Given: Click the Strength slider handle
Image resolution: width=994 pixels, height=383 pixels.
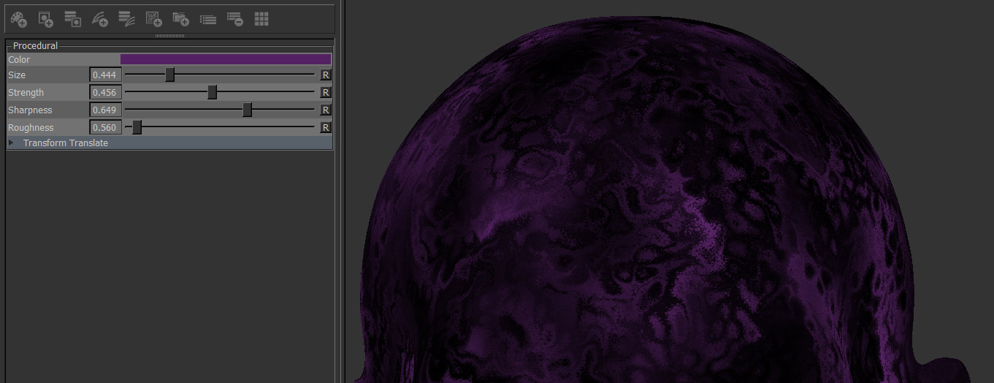Looking at the screenshot, I should coord(212,92).
